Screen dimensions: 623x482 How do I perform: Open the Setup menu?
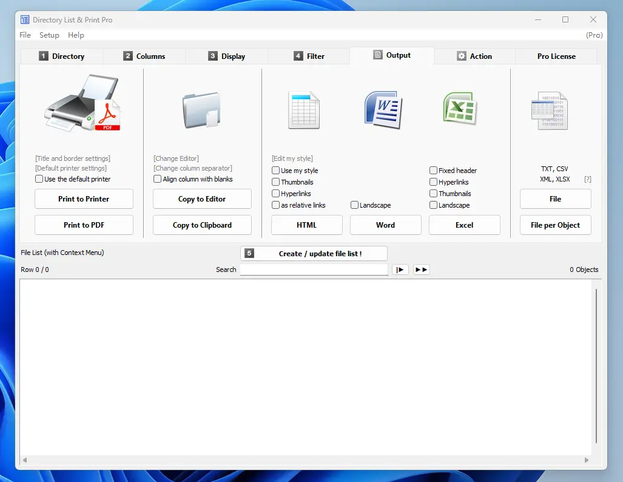point(49,35)
